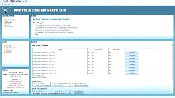Download Proteus Professional 8.3 version
The width and height of the screenshot is (175, 98).
pos(132,65)
